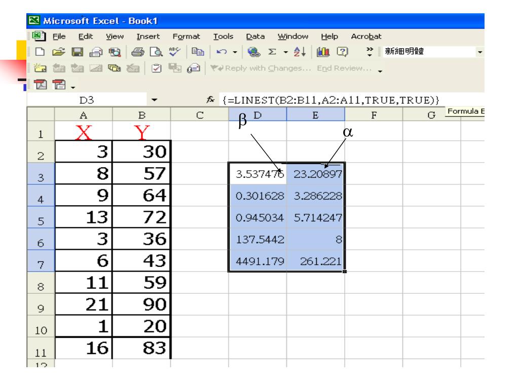The height and width of the screenshot is (389, 519).
Task: Open Print Preview with the magnifier page icon
Action: tap(156, 52)
